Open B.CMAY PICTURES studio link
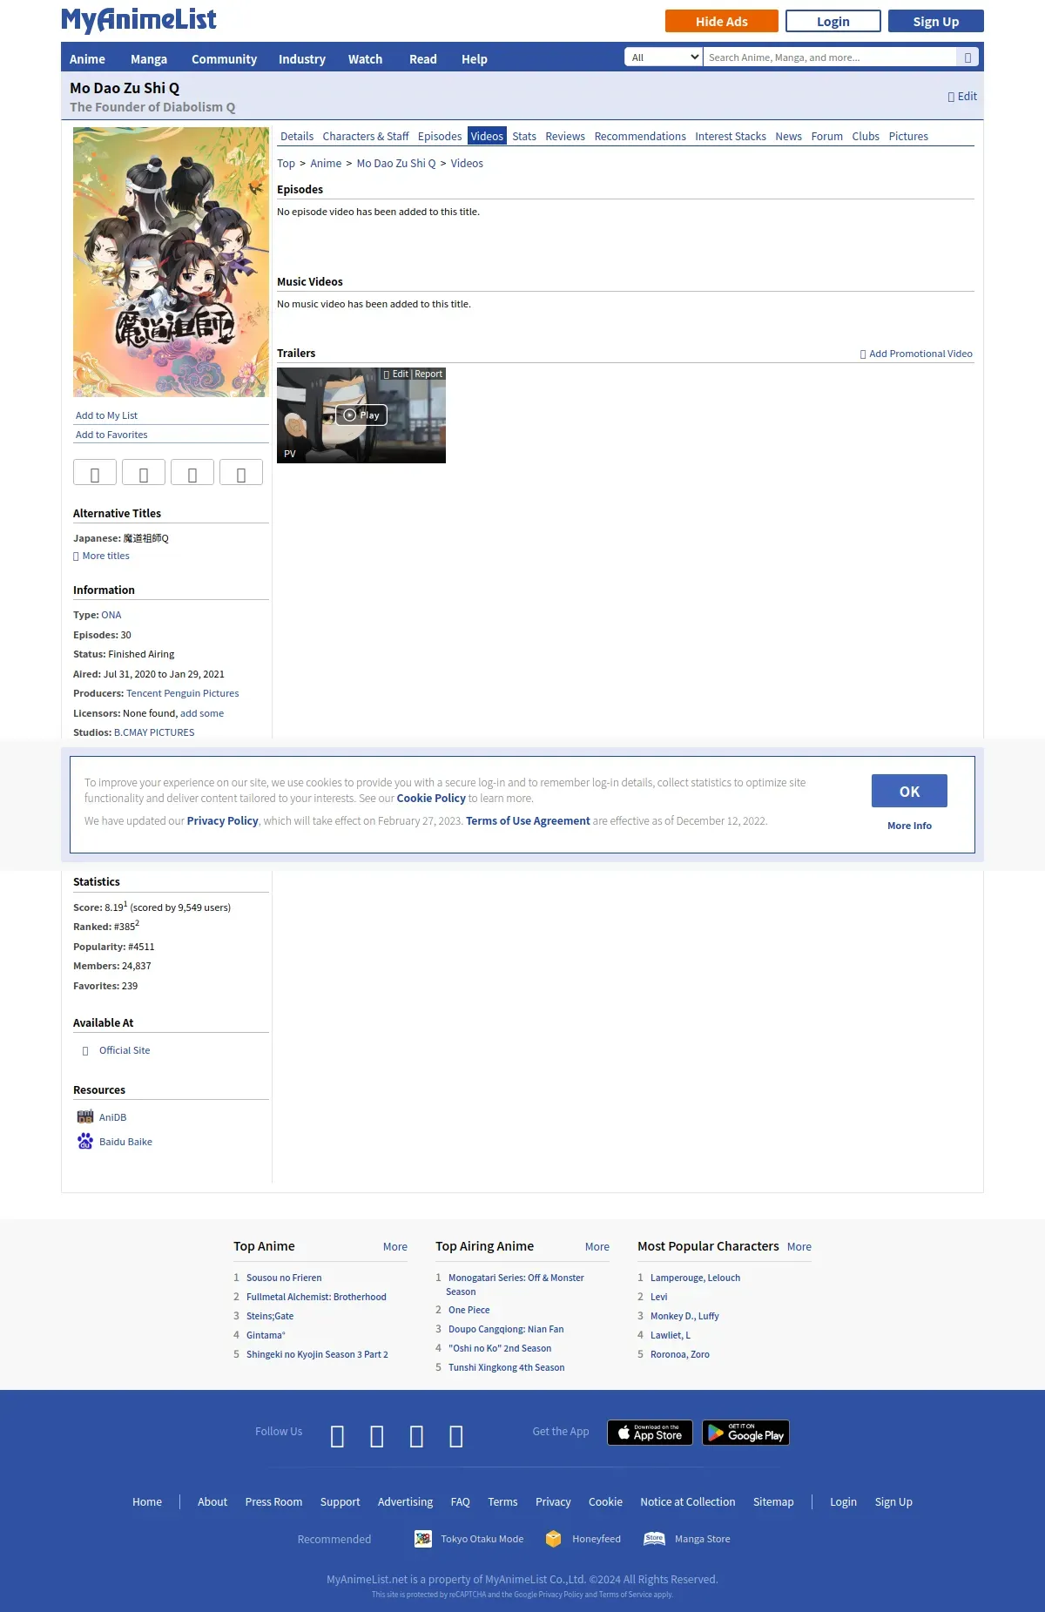This screenshot has width=1045, height=1612. [x=154, y=732]
